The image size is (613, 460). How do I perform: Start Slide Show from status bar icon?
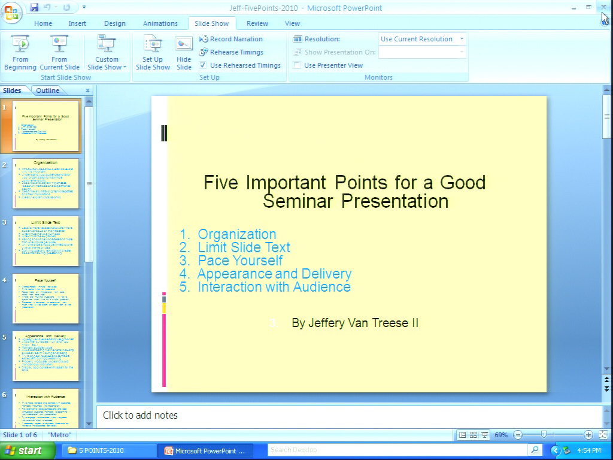click(x=484, y=435)
